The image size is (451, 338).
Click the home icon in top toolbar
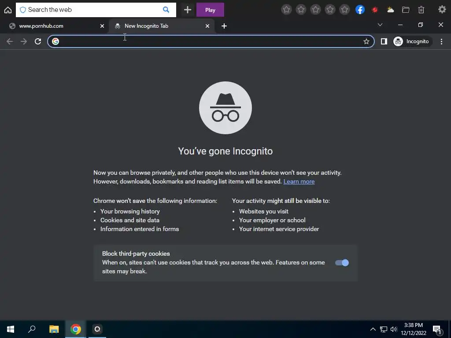pyautogui.click(x=8, y=10)
